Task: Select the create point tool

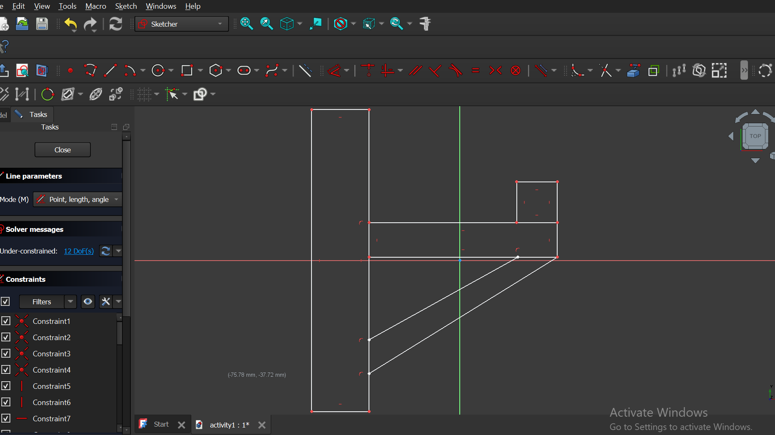Action: point(70,71)
